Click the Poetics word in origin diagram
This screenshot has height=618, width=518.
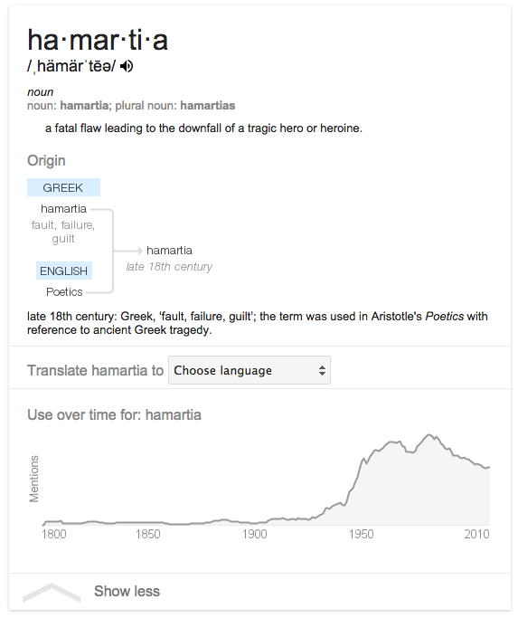64,291
